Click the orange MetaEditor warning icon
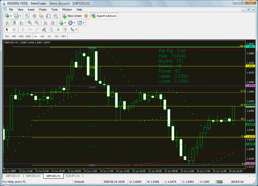258x186 pixels. pos(86,16)
